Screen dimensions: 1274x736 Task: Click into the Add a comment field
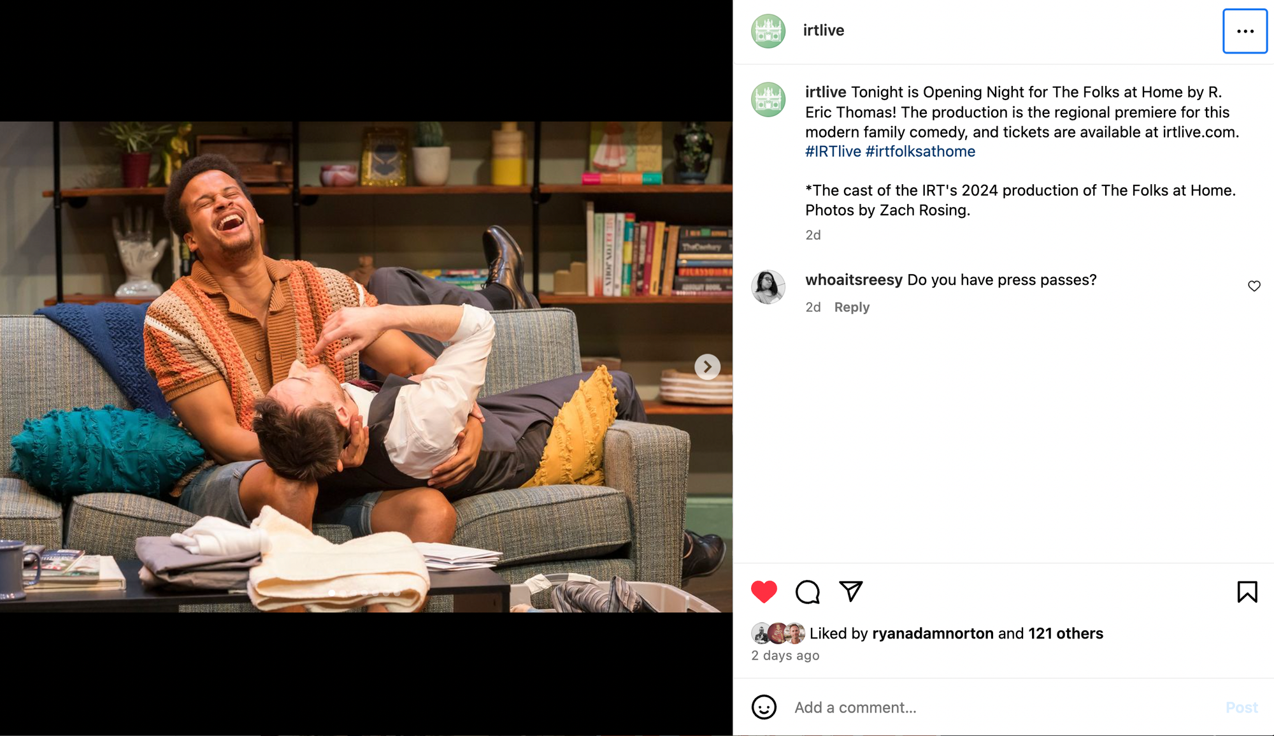pyautogui.click(x=1003, y=707)
